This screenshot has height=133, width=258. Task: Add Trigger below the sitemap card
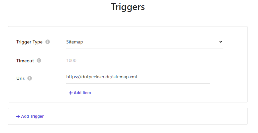pos(30,116)
